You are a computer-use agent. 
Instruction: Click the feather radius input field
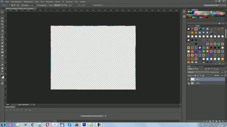[x=32, y=5]
